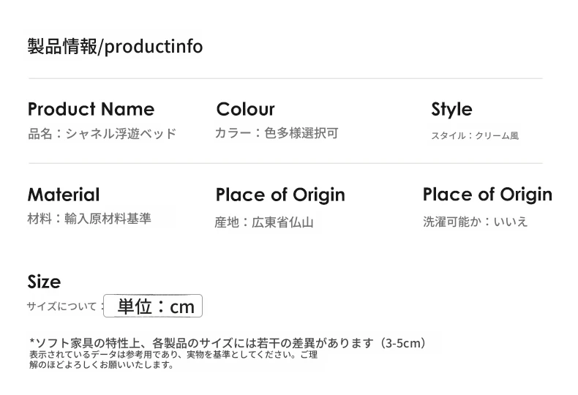This screenshot has height=395, width=578.
Task: Click Place of Origin heading above 産地
Action: pyautogui.click(x=280, y=195)
